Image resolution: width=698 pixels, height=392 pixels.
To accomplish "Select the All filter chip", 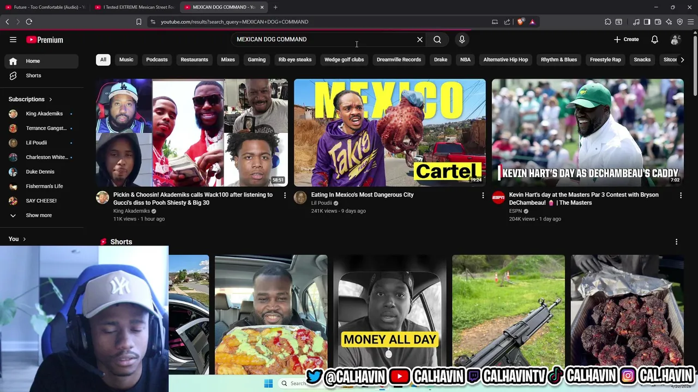I will (103, 60).
